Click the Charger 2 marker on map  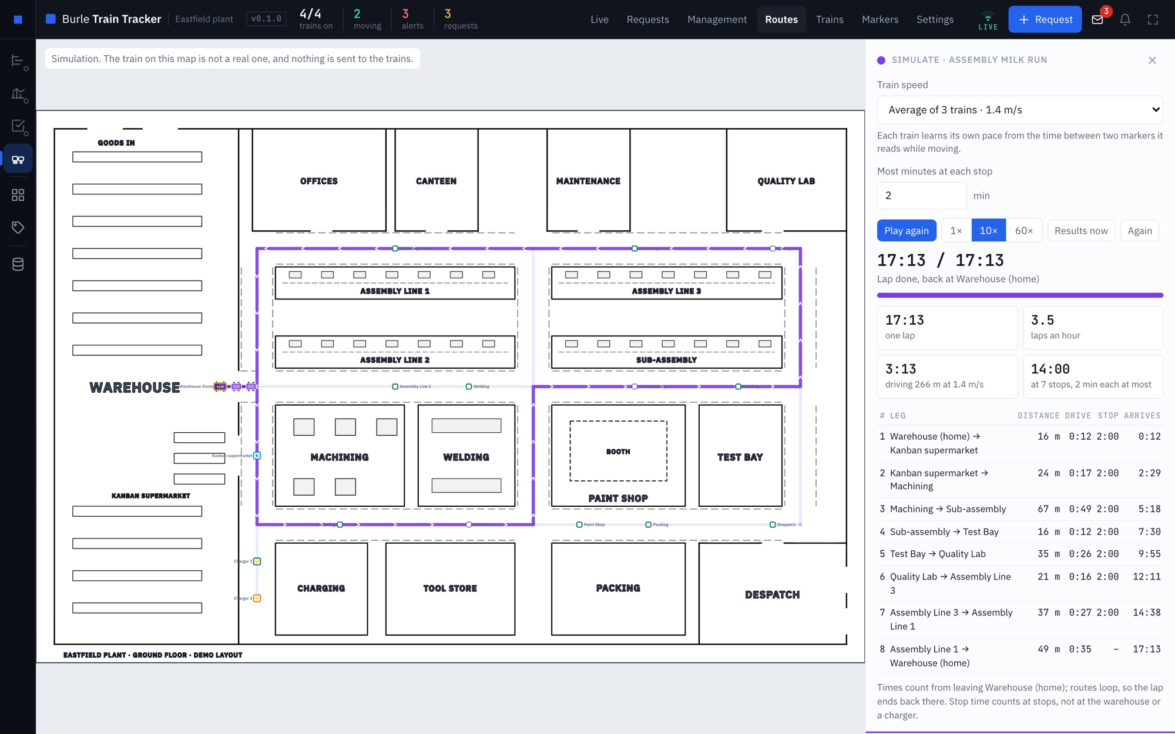[x=257, y=598]
